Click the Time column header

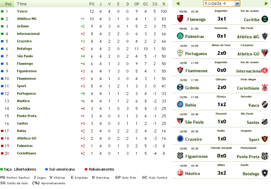pyautogui.click(x=22, y=4)
